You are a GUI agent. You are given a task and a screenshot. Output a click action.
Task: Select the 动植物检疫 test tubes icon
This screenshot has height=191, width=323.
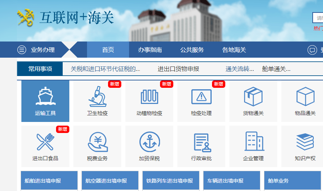pyautogui.click(x=149, y=97)
